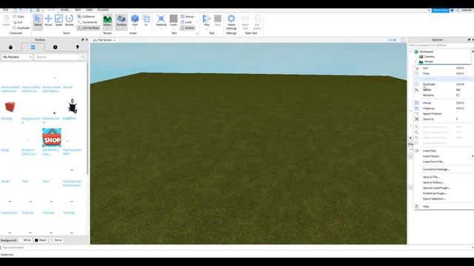The height and width of the screenshot is (266, 474).
Task: Open Game Settings
Action: click(x=231, y=22)
